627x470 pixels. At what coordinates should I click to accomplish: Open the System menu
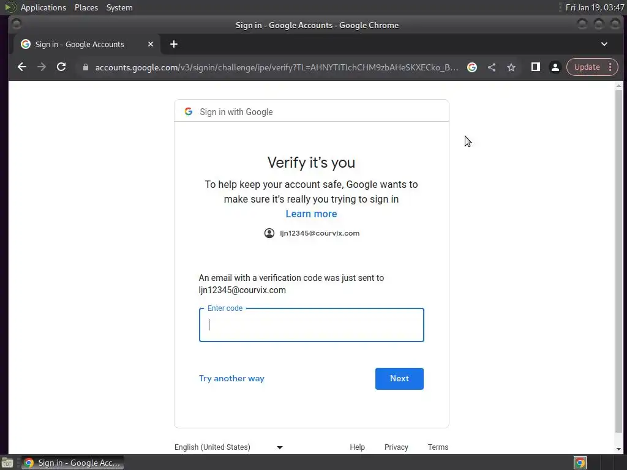[x=119, y=7]
